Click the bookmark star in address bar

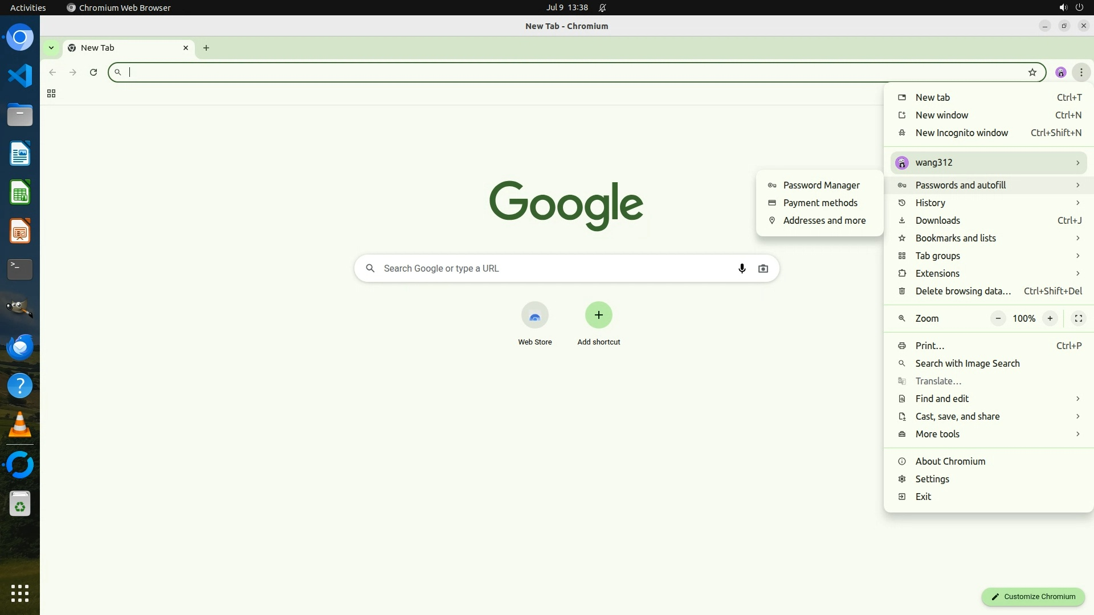pyautogui.click(x=1032, y=72)
